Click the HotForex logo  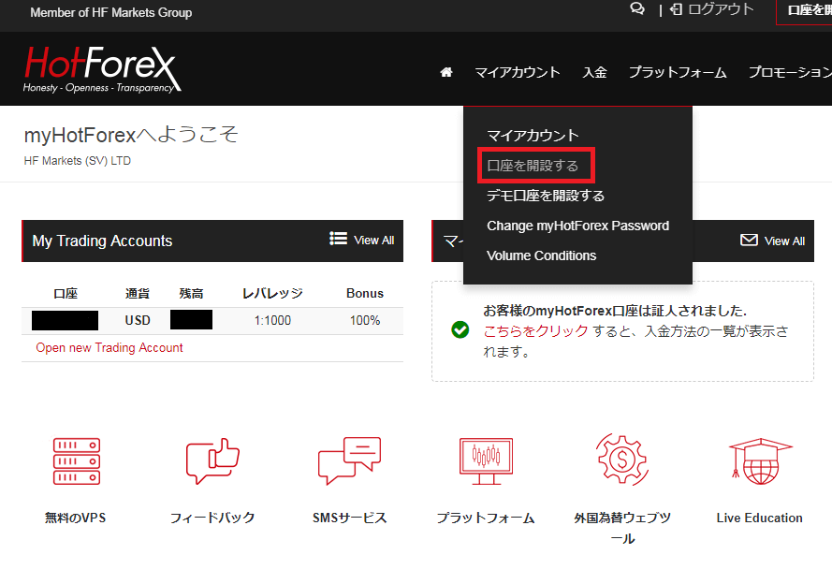point(102,68)
